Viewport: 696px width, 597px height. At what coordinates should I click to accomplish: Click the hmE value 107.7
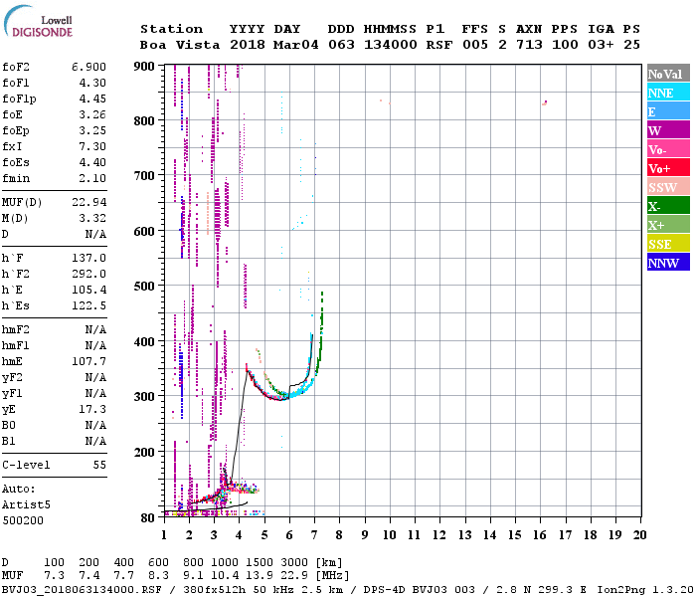click(x=88, y=361)
